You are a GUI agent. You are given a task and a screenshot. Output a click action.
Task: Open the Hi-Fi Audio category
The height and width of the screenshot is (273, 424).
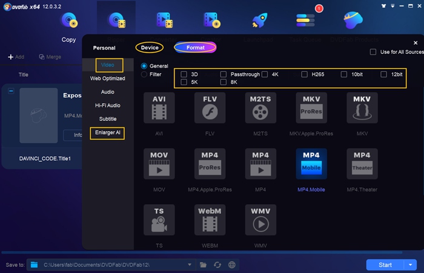tap(108, 106)
